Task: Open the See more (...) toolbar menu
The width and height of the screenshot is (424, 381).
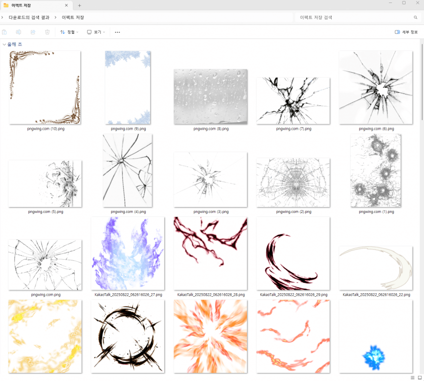Action: click(x=117, y=32)
